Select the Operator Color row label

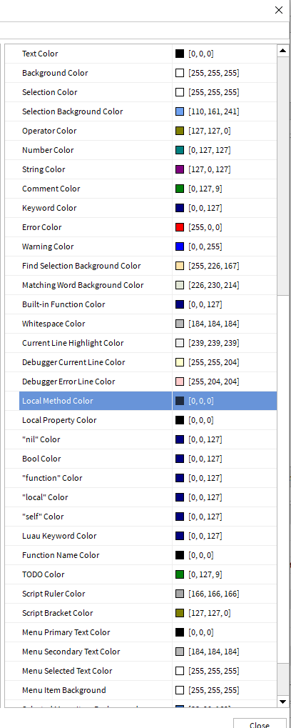pos(50,131)
